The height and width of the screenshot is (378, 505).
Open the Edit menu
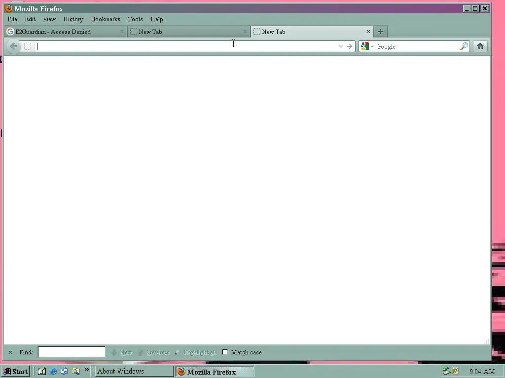(30, 19)
